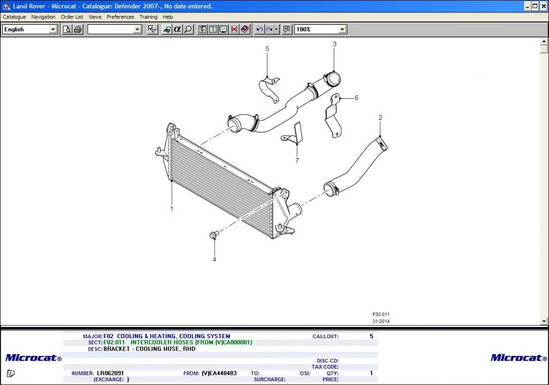
Task: Click the red X toolbar icon
Action: [234, 30]
